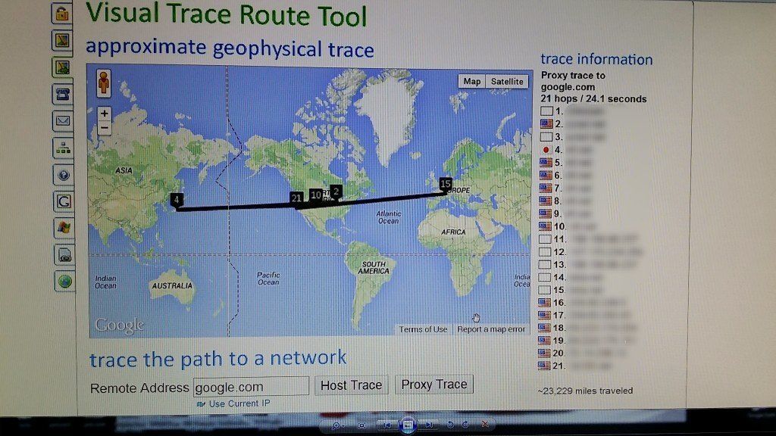
Task: Pick the Street View pegman on the map
Action: [103, 83]
